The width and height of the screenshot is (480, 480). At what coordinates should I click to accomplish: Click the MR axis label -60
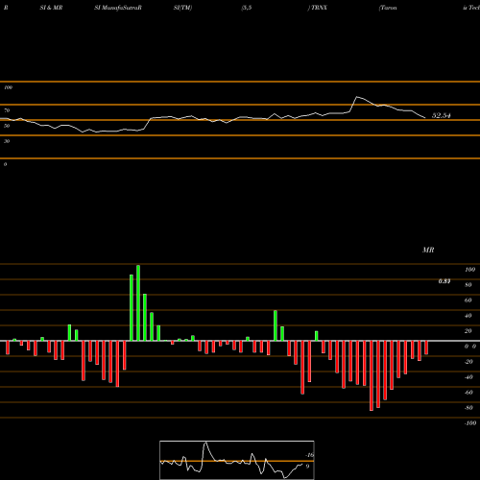pos(468,393)
